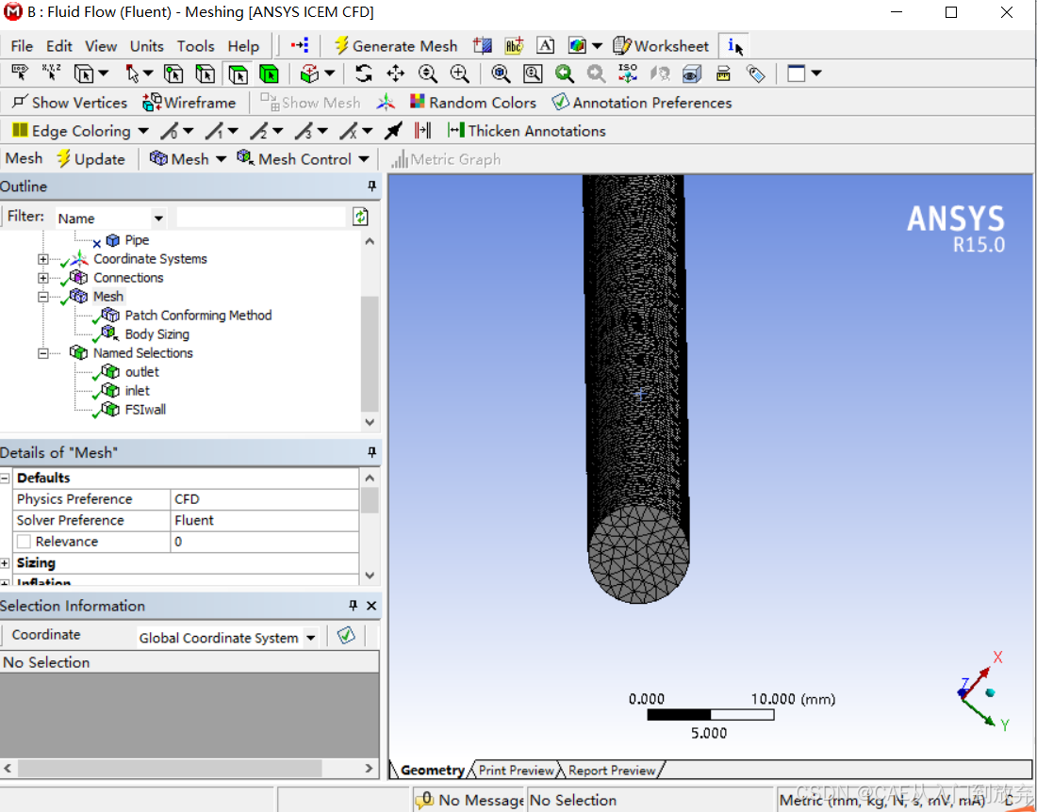
Task: Select the FSIwall named selection
Action: tap(145, 410)
